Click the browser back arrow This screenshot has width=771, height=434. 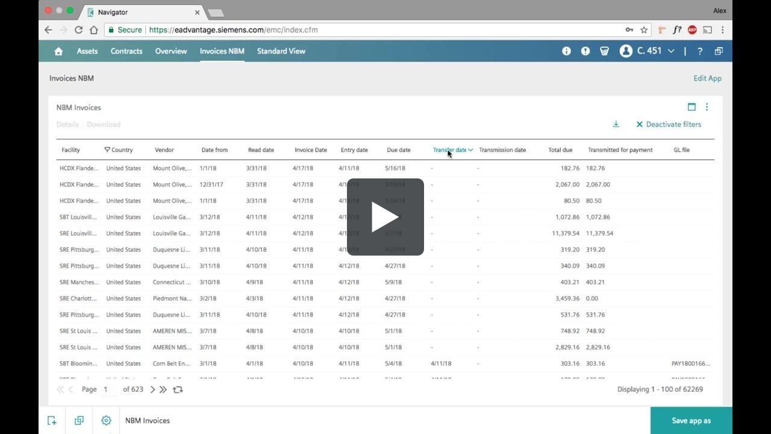[48, 30]
